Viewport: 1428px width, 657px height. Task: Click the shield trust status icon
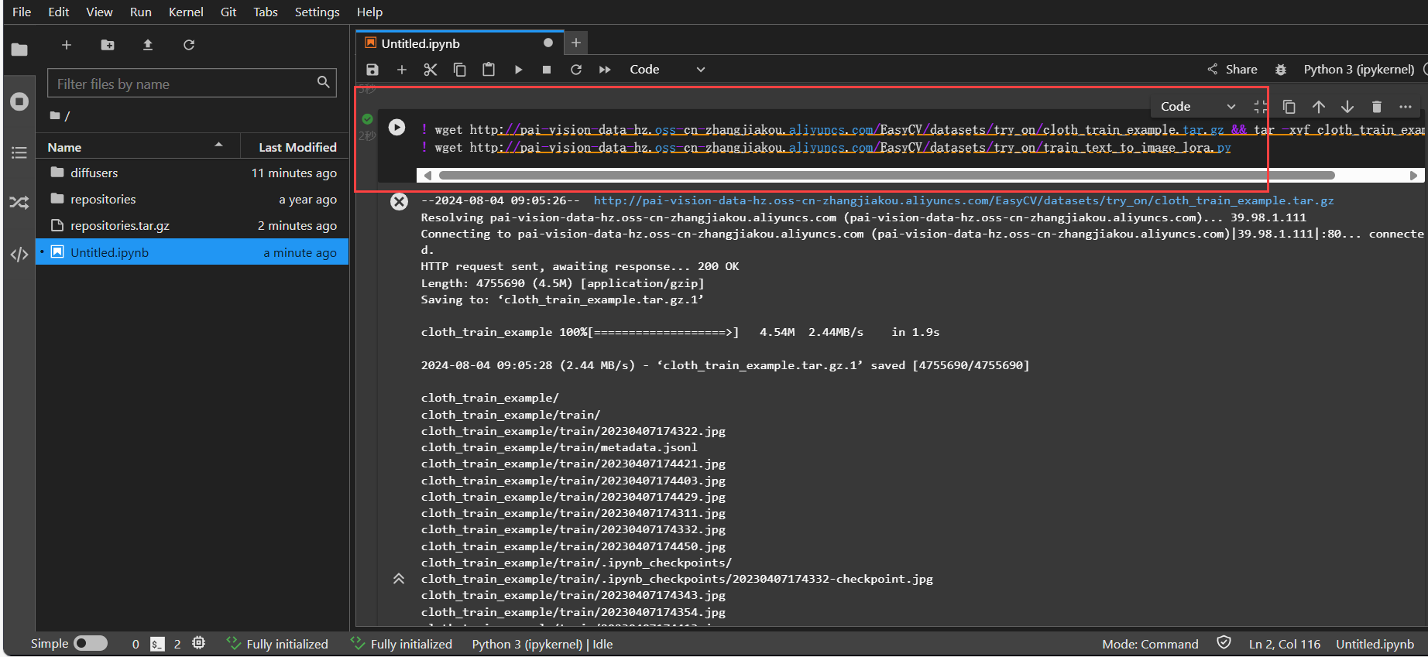[1224, 642]
